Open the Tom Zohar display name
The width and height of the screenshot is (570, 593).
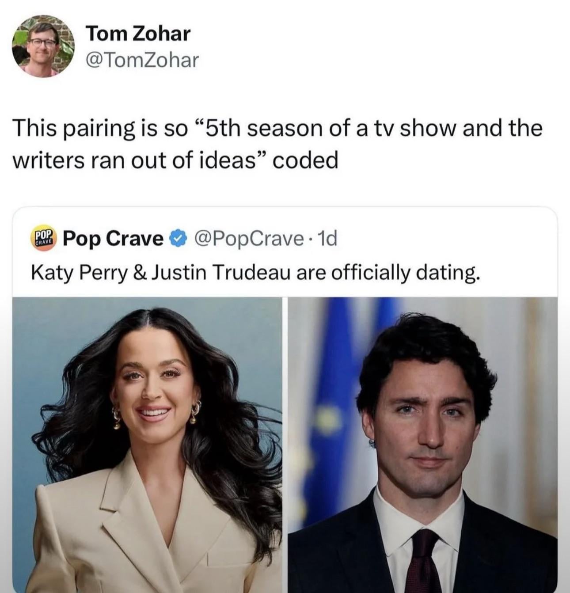tap(138, 34)
